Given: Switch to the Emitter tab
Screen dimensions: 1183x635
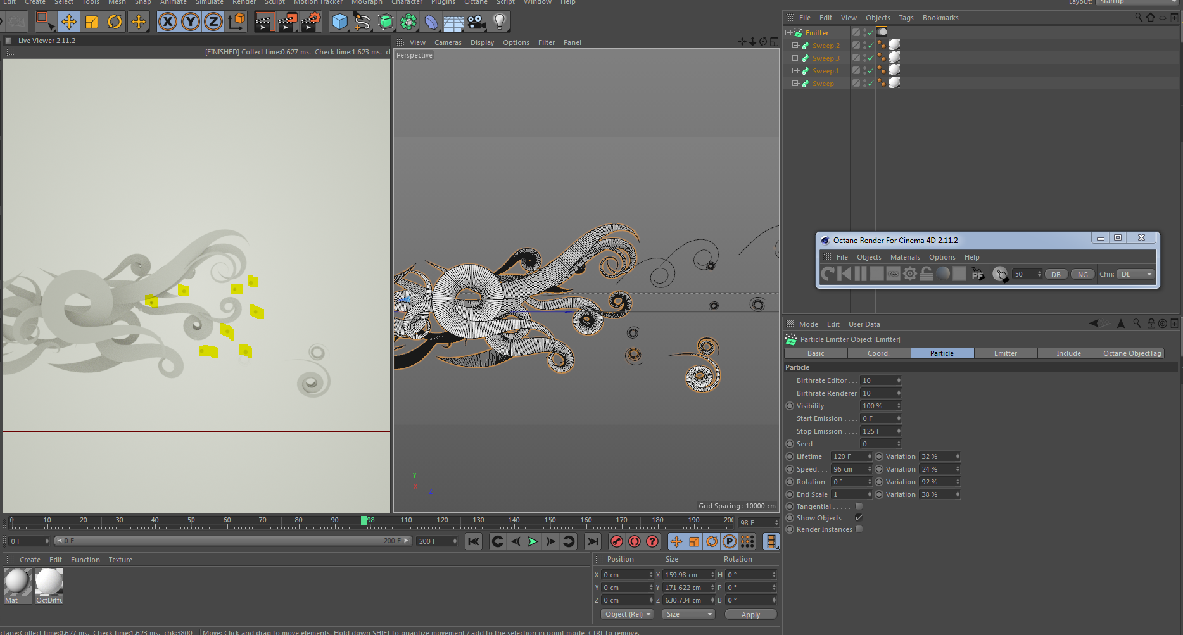Looking at the screenshot, I should (1005, 353).
